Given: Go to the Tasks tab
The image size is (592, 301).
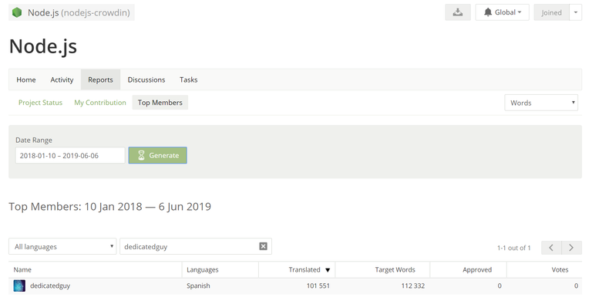Looking at the screenshot, I should click(188, 79).
